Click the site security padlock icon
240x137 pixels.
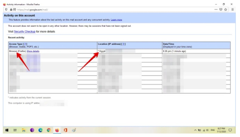(x=11, y=9)
